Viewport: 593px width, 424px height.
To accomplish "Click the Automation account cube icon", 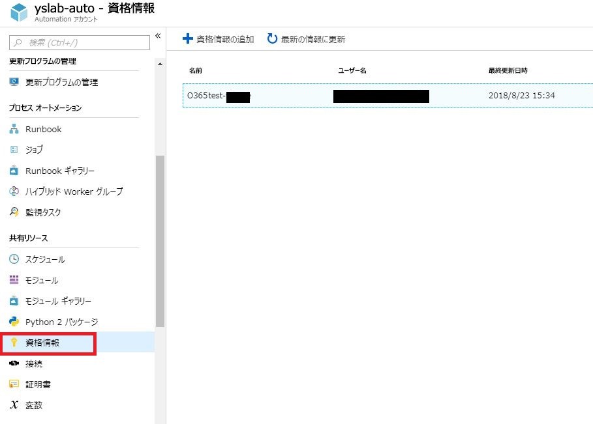I will click(18, 12).
